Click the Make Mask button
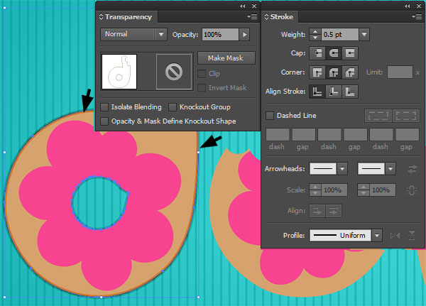This screenshot has width=426, height=306. (x=226, y=58)
